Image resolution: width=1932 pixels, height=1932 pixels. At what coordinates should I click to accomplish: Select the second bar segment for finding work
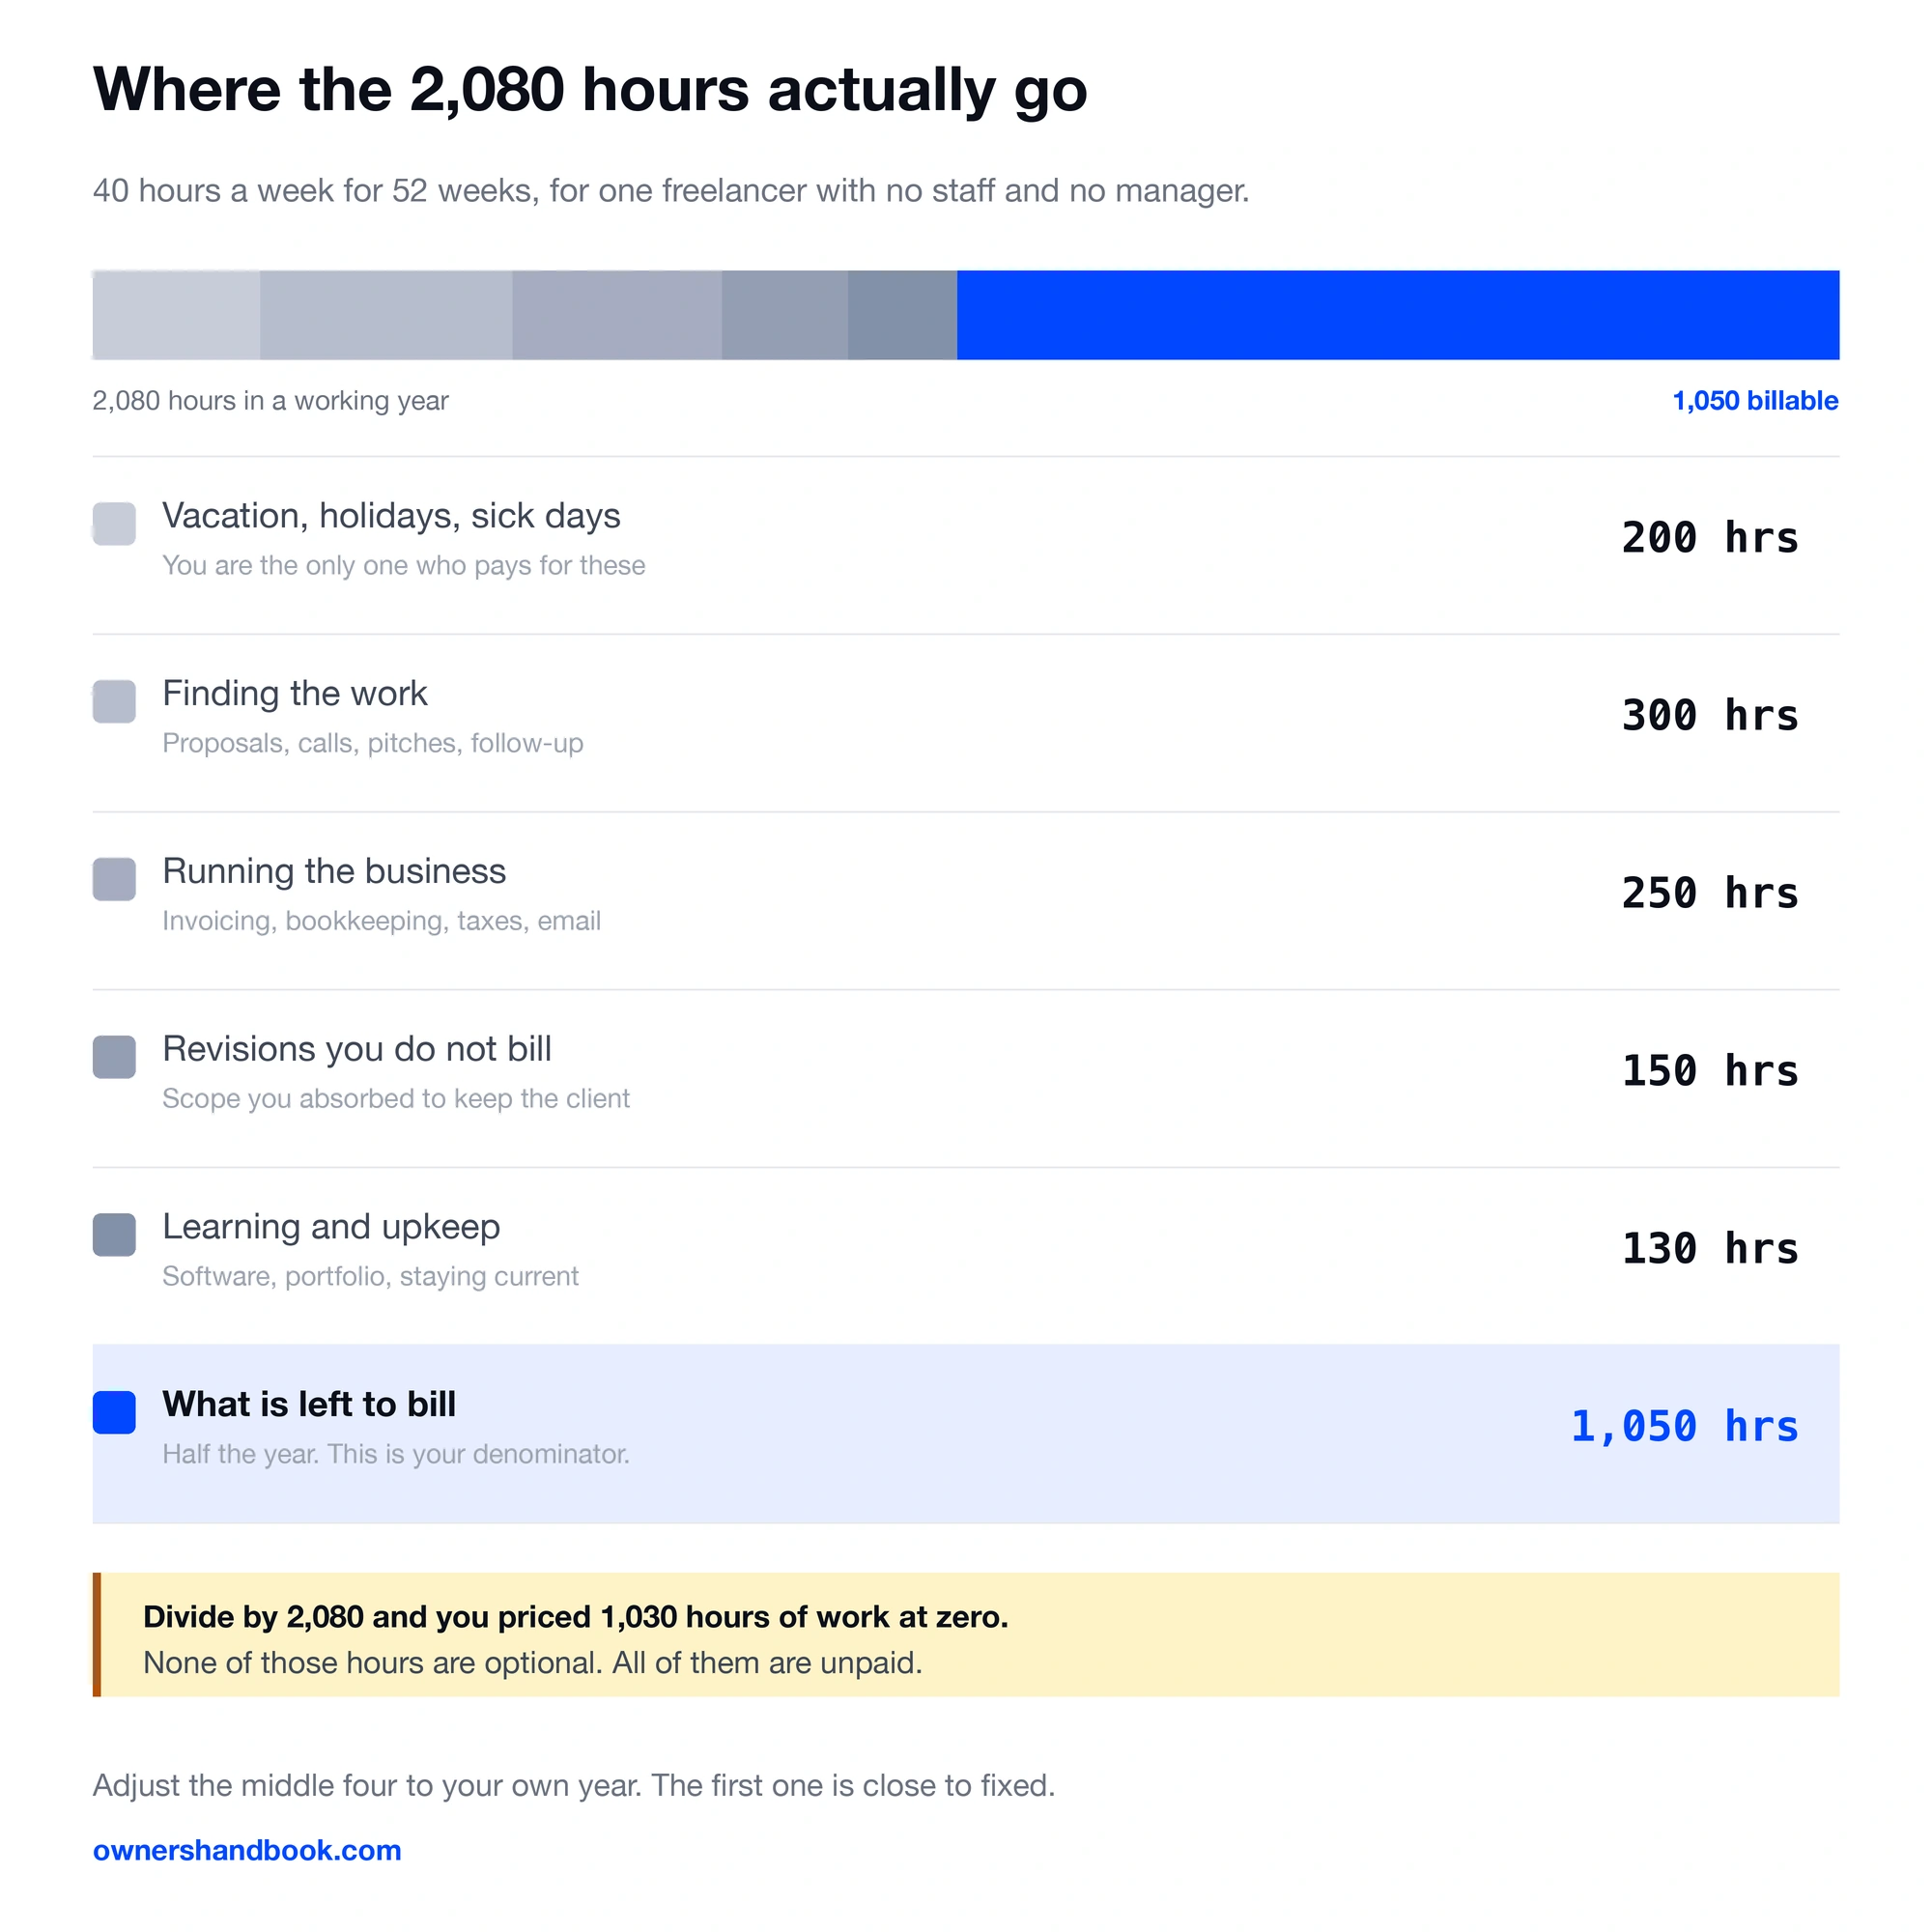tap(386, 315)
